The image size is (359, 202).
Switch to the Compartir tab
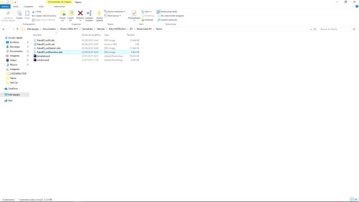point(29,7)
